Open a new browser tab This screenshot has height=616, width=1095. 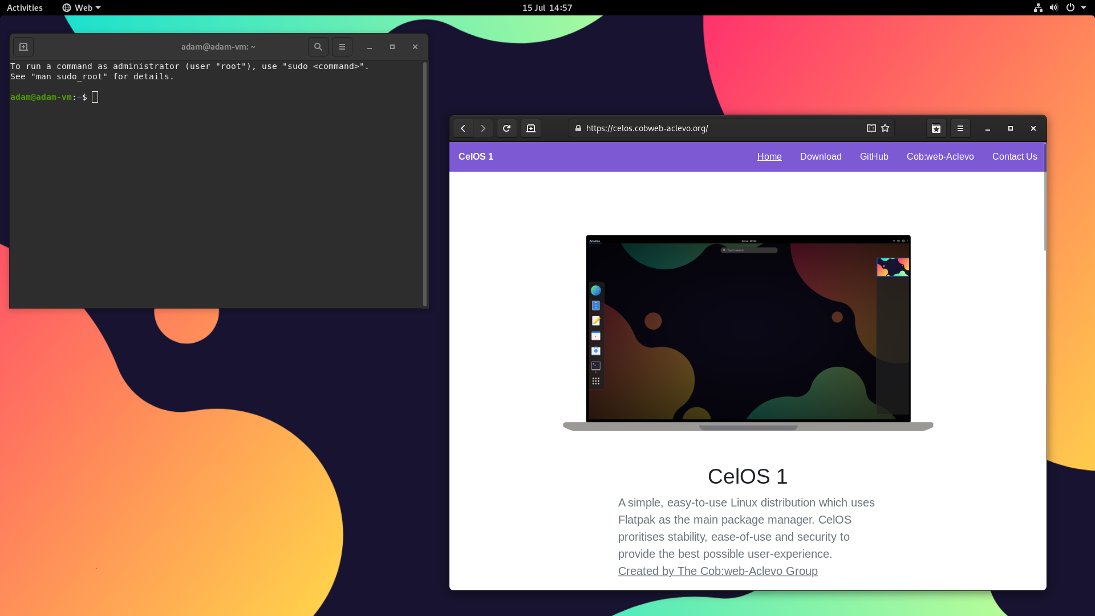[x=531, y=128]
